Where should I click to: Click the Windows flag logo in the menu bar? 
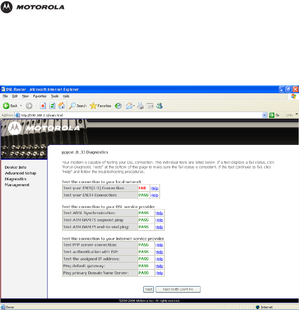pos(294,96)
